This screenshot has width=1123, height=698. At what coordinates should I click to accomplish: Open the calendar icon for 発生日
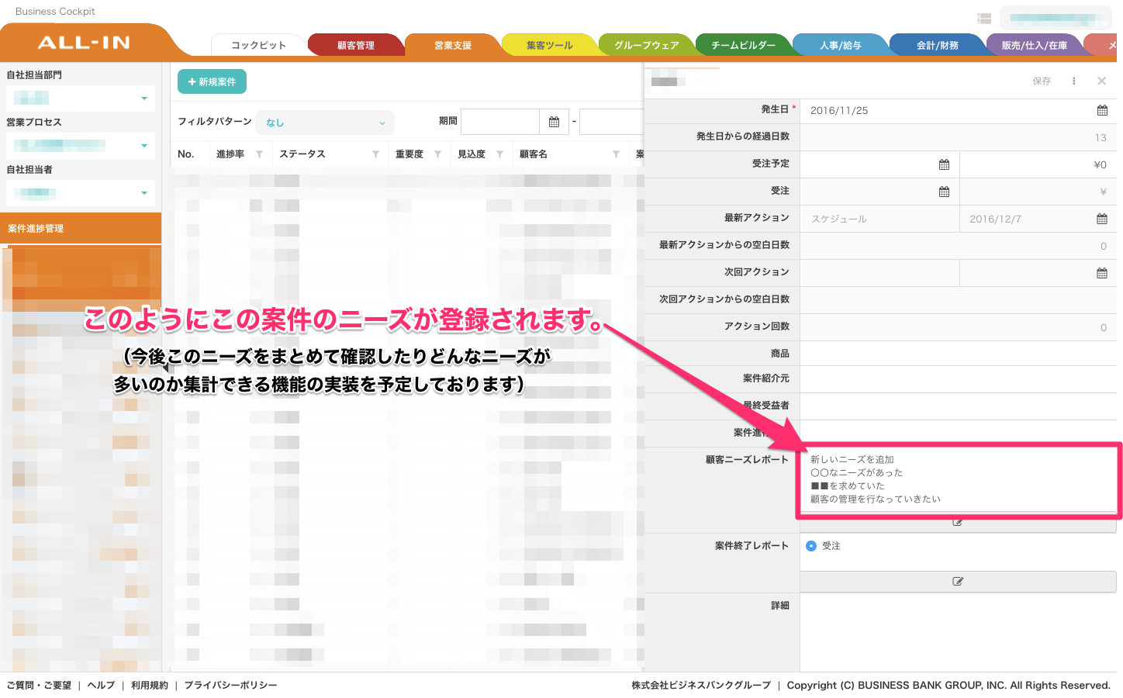point(1102,110)
